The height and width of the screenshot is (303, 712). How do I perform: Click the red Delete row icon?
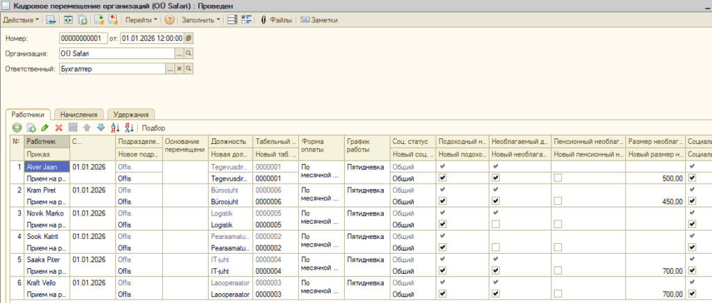point(59,128)
